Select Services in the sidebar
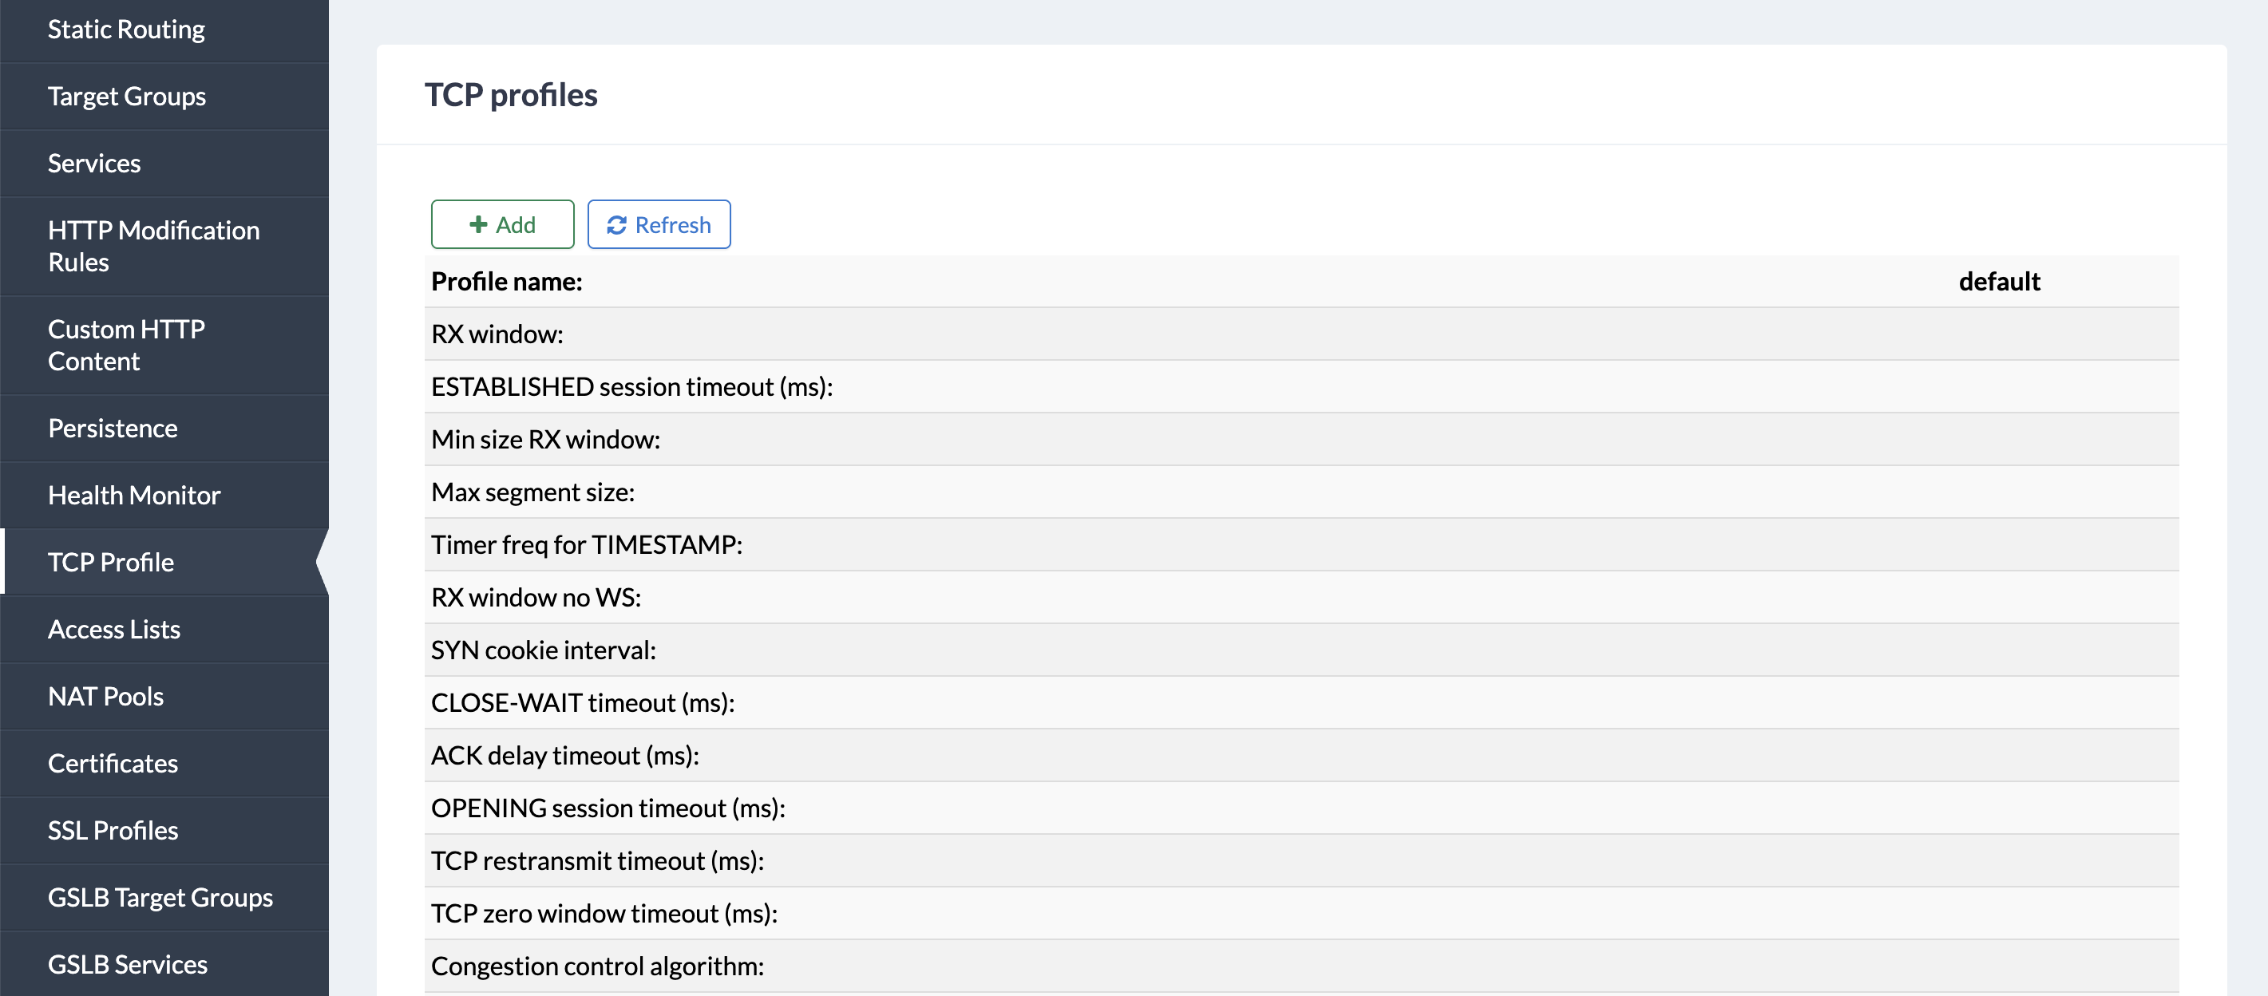Viewport: 2268px width, 996px height. [x=94, y=163]
